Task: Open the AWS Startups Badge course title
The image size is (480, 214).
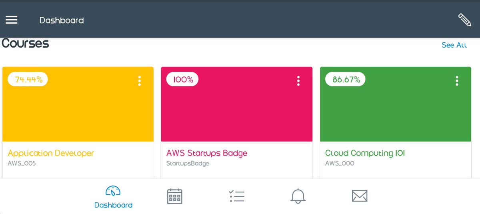Action: tap(207, 153)
